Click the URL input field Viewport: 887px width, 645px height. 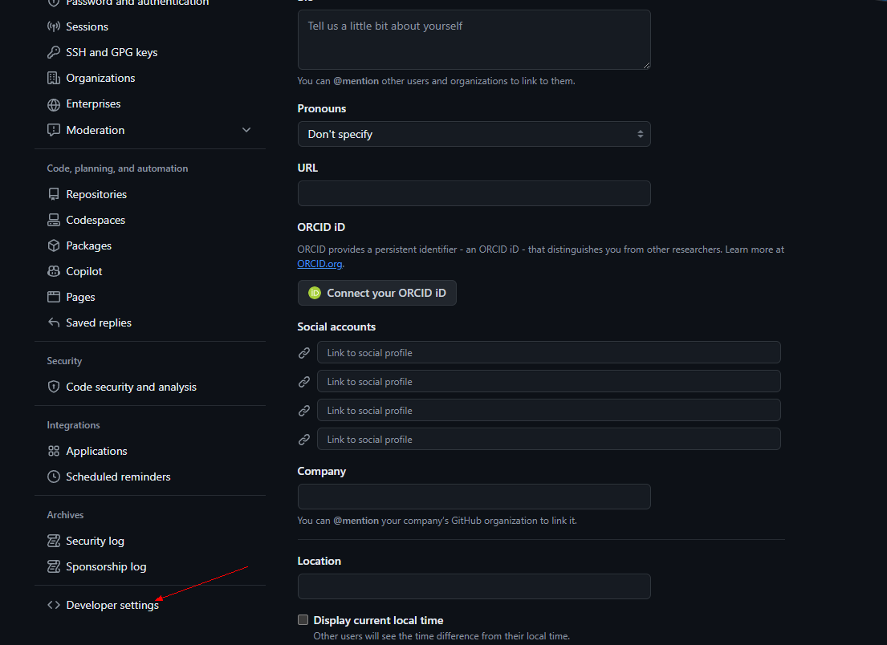coord(474,193)
